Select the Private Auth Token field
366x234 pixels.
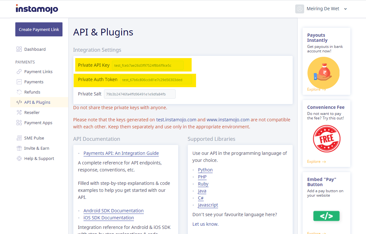(x=156, y=80)
